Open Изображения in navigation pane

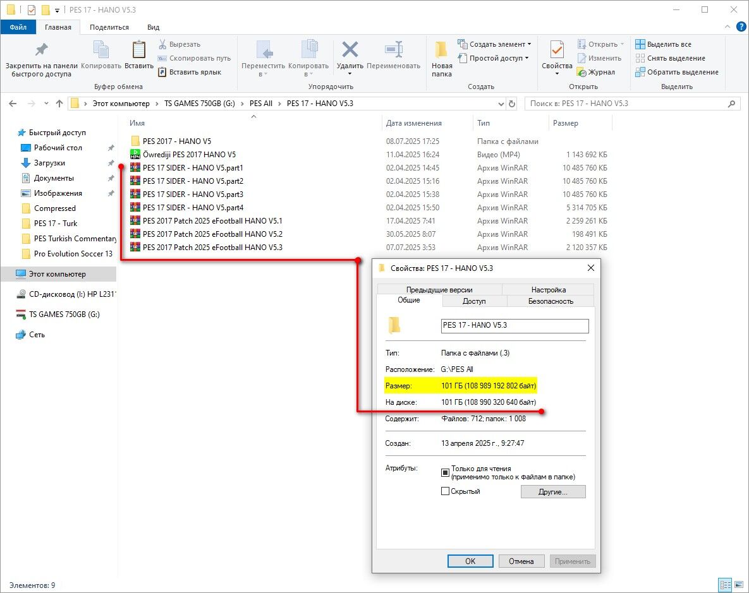[58, 193]
